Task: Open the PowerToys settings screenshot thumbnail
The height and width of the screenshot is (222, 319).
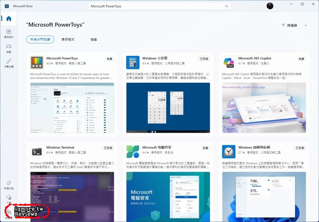Action: tap(72, 108)
